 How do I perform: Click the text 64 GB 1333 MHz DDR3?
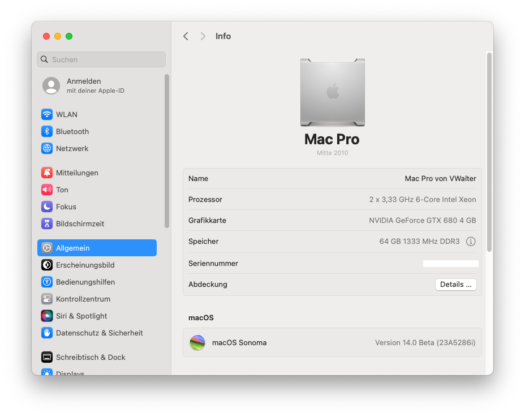click(x=419, y=242)
